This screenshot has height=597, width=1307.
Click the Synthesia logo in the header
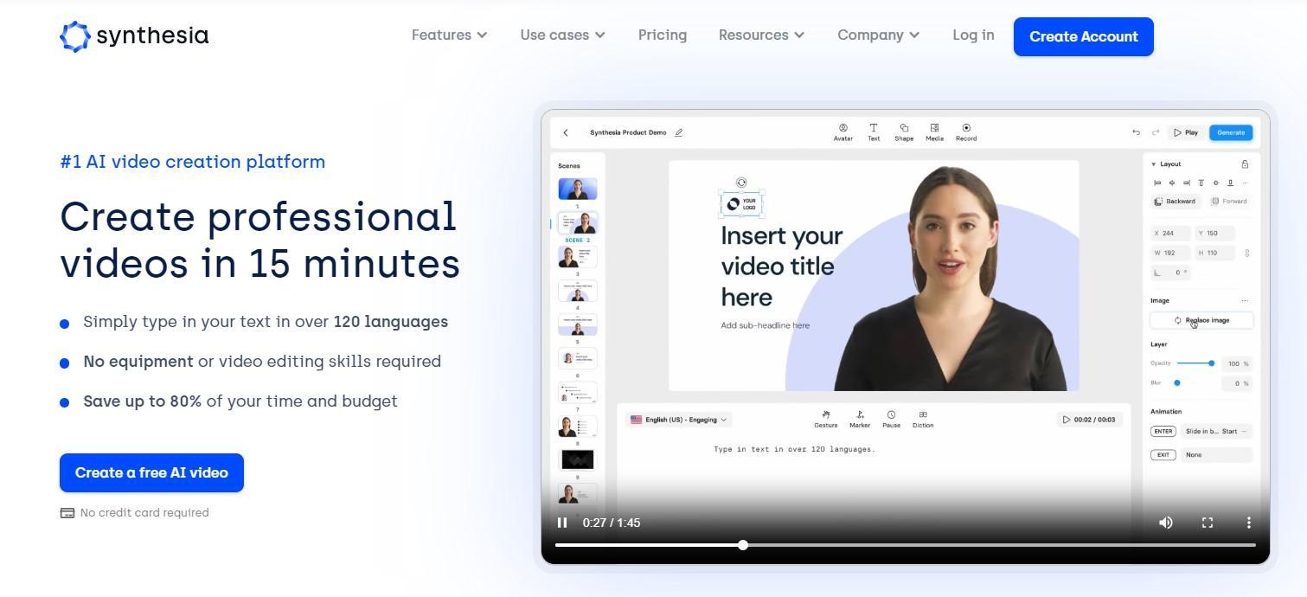[134, 36]
